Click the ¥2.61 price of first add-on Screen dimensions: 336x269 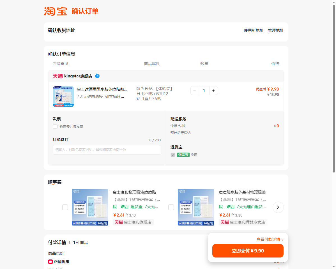119,215
